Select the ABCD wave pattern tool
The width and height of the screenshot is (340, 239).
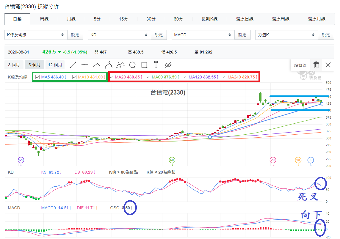pyautogui.click(x=120, y=65)
